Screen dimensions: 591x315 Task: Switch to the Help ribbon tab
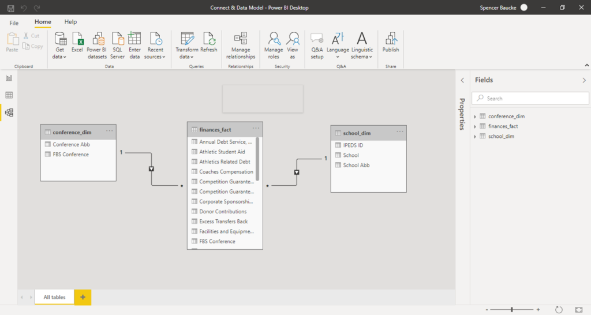[70, 22]
